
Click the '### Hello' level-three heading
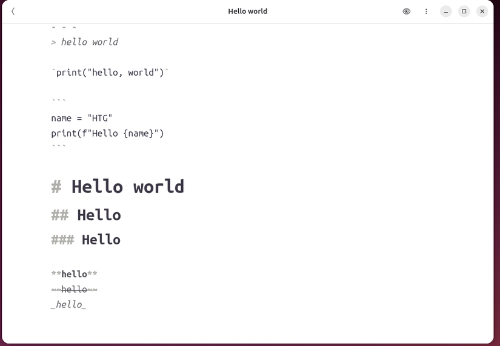tap(86, 240)
